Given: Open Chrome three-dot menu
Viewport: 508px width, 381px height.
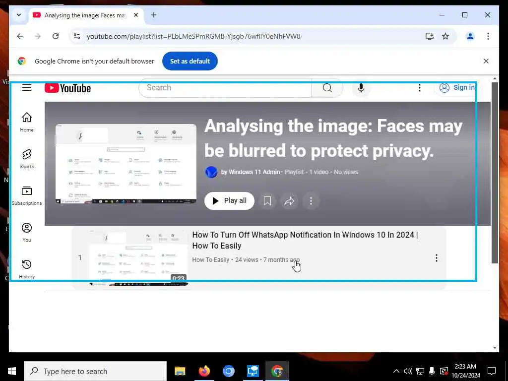Looking at the screenshot, I should (488, 36).
